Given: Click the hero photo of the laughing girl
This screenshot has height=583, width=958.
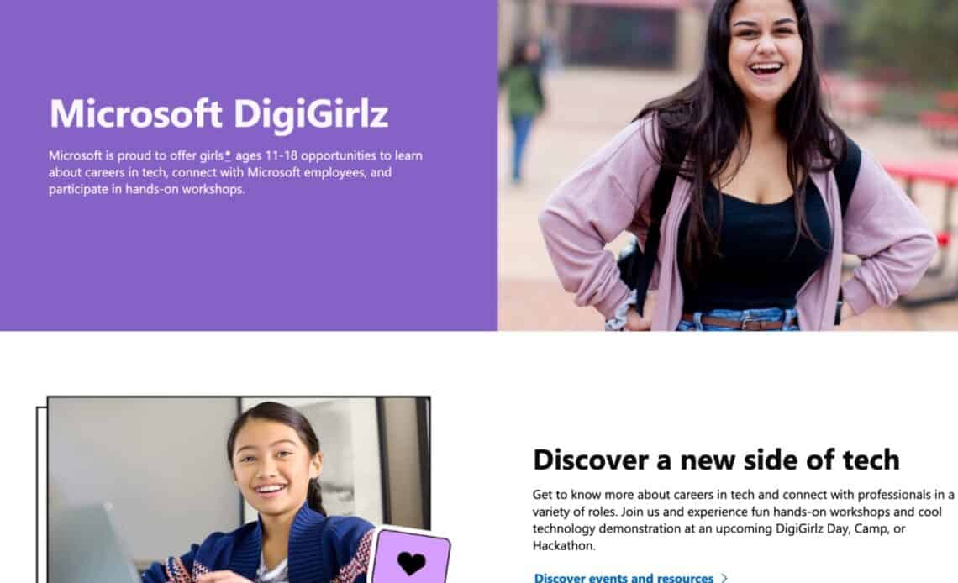Looking at the screenshot, I should coord(728,165).
